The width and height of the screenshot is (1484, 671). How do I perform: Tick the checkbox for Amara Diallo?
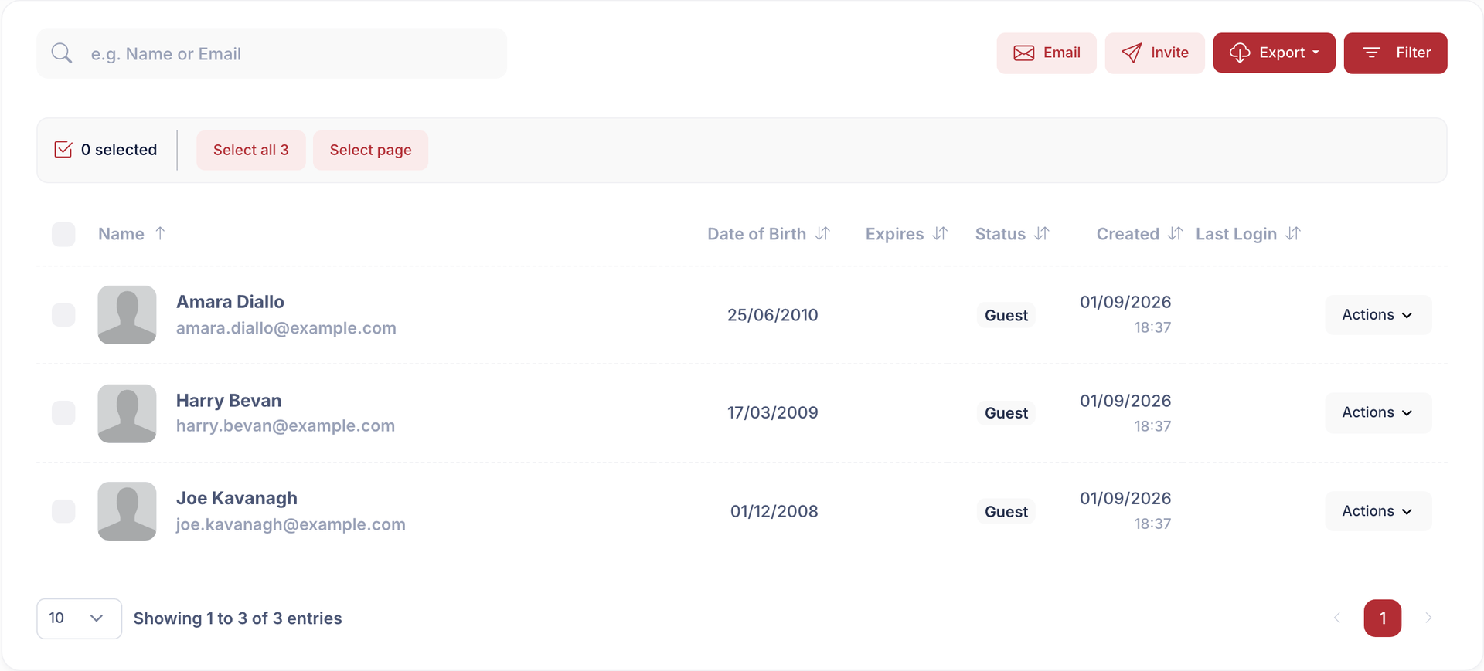pyautogui.click(x=63, y=315)
